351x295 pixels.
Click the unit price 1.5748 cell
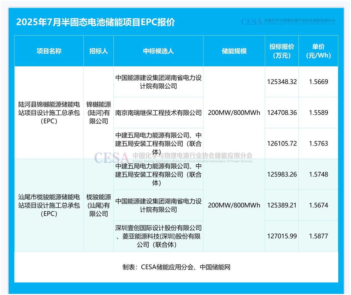(318, 175)
